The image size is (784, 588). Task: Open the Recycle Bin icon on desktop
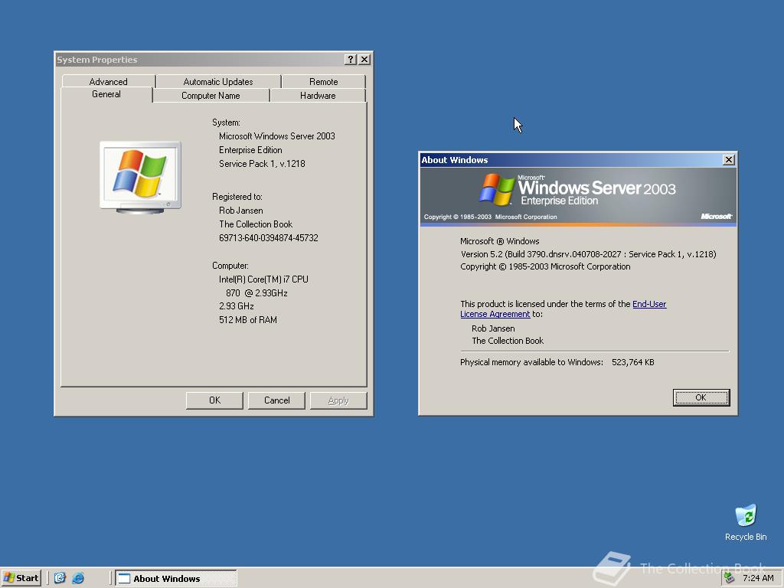point(746,522)
